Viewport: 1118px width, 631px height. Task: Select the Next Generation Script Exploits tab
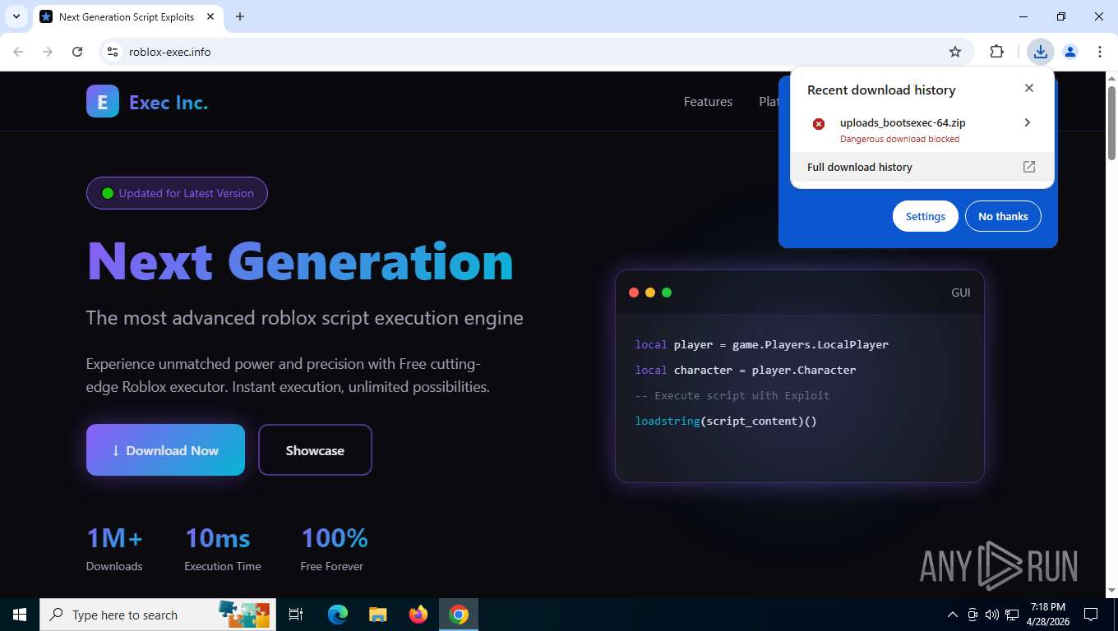coord(127,16)
